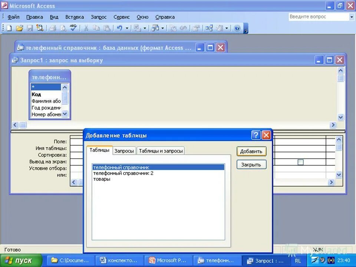Switch to the Таблицы tab
Image resolution: width=356 pixels, height=267 pixels.
(x=99, y=150)
